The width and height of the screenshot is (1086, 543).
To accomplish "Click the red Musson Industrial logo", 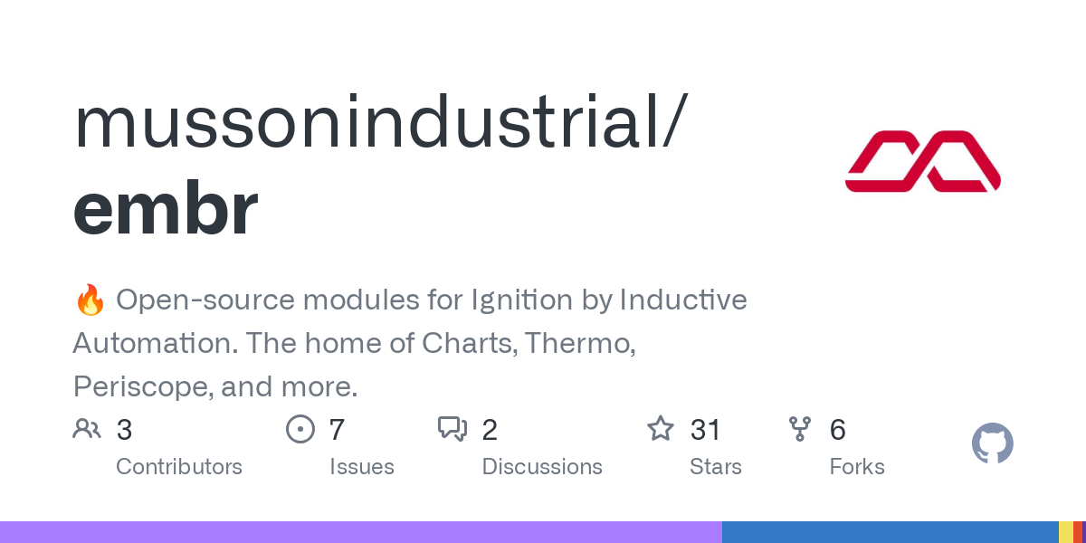I will coord(922,161).
